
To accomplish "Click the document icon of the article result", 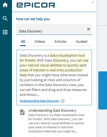I will coord(22,112).
